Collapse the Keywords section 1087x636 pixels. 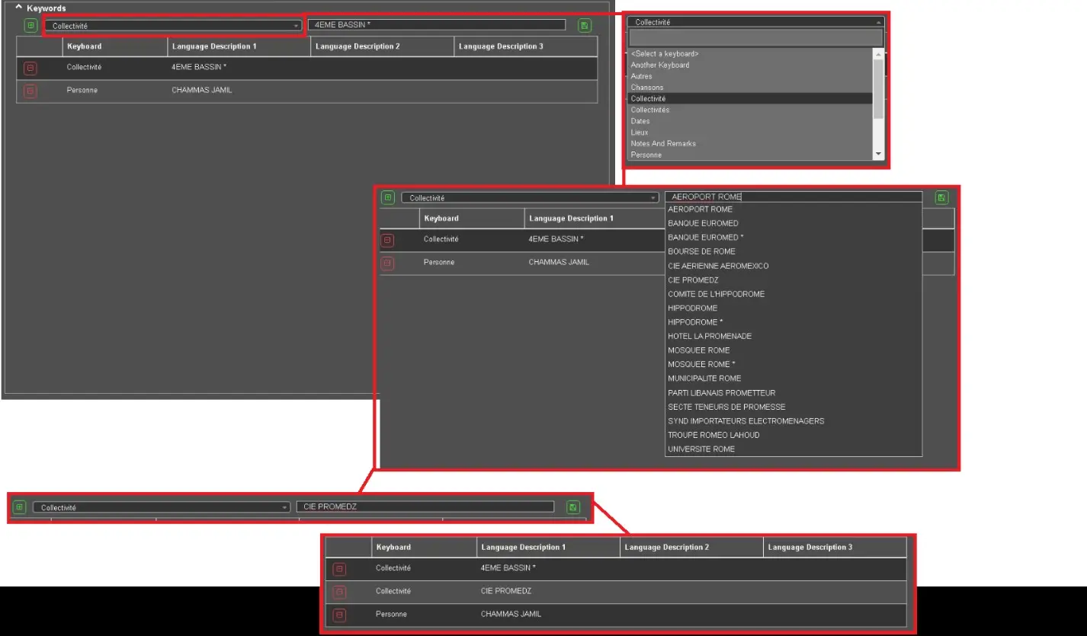(19, 8)
